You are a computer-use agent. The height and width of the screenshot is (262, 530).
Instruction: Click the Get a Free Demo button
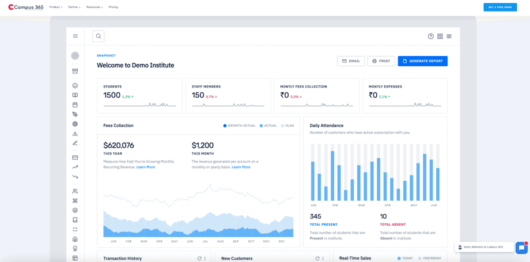coord(500,7)
